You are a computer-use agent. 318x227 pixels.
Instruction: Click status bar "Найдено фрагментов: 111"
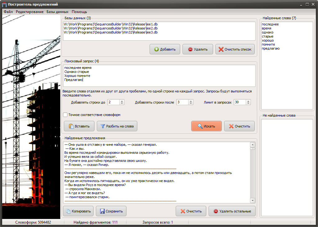(x=96, y=222)
